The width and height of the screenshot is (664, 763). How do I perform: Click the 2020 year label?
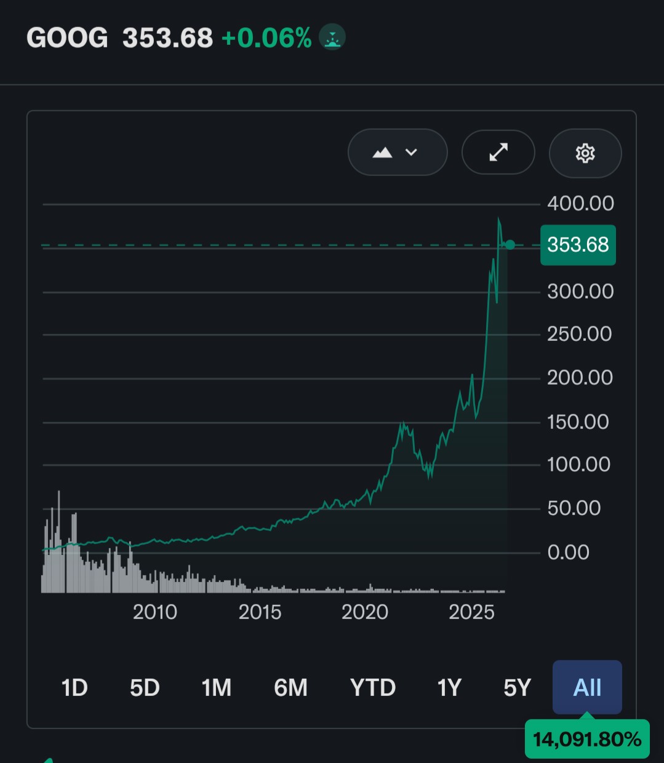(x=365, y=612)
